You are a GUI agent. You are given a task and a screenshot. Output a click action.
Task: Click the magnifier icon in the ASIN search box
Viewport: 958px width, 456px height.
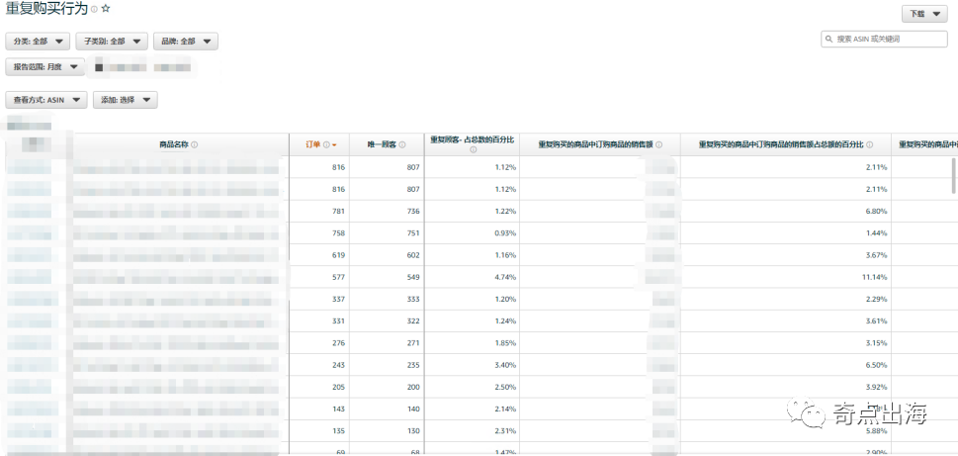(x=829, y=40)
